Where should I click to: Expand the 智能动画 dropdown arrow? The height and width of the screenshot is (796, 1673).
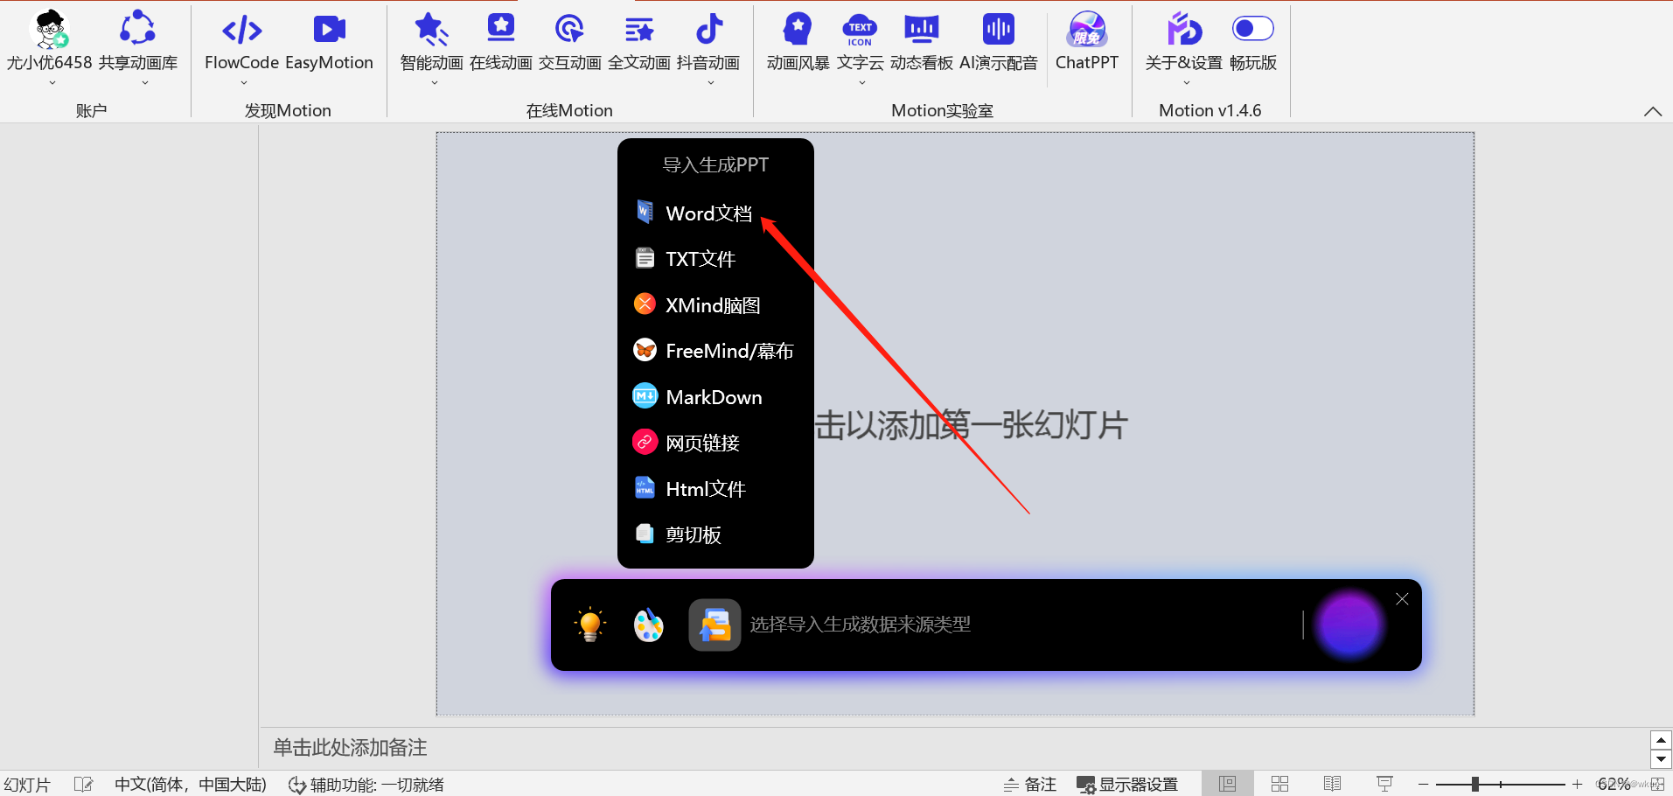click(x=435, y=83)
